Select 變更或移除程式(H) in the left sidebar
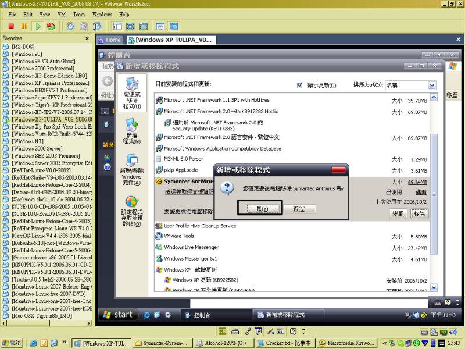The height and width of the screenshot is (349, 465). [x=132, y=93]
